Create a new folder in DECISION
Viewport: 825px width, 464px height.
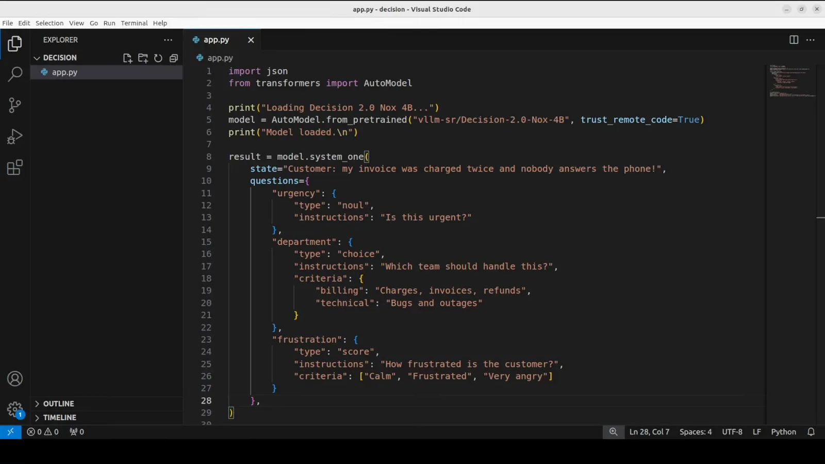pos(143,58)
